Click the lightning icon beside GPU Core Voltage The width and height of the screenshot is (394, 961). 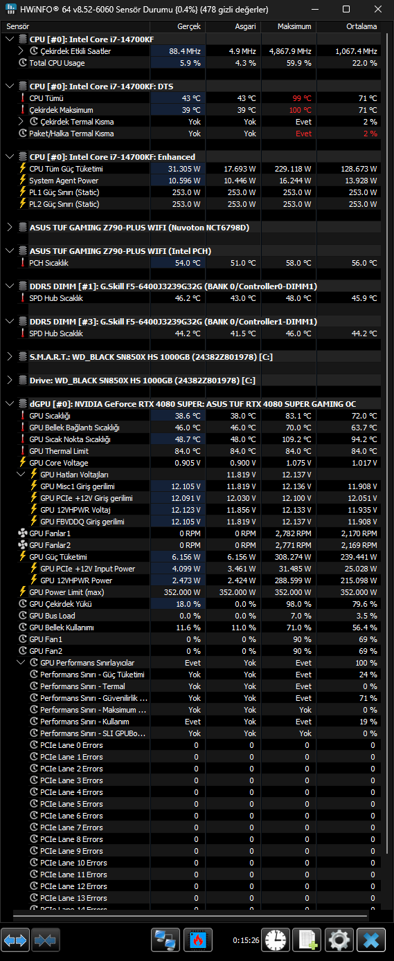tap(23, 463)
